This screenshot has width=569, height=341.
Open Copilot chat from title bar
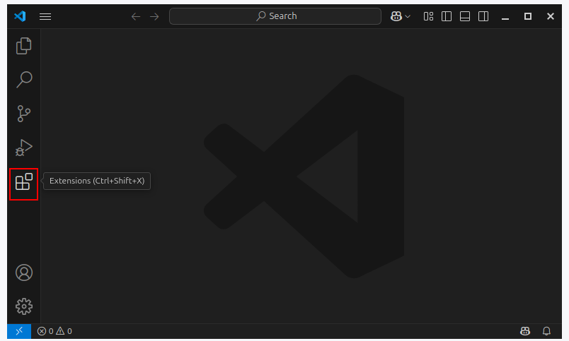tap(396, 16)
